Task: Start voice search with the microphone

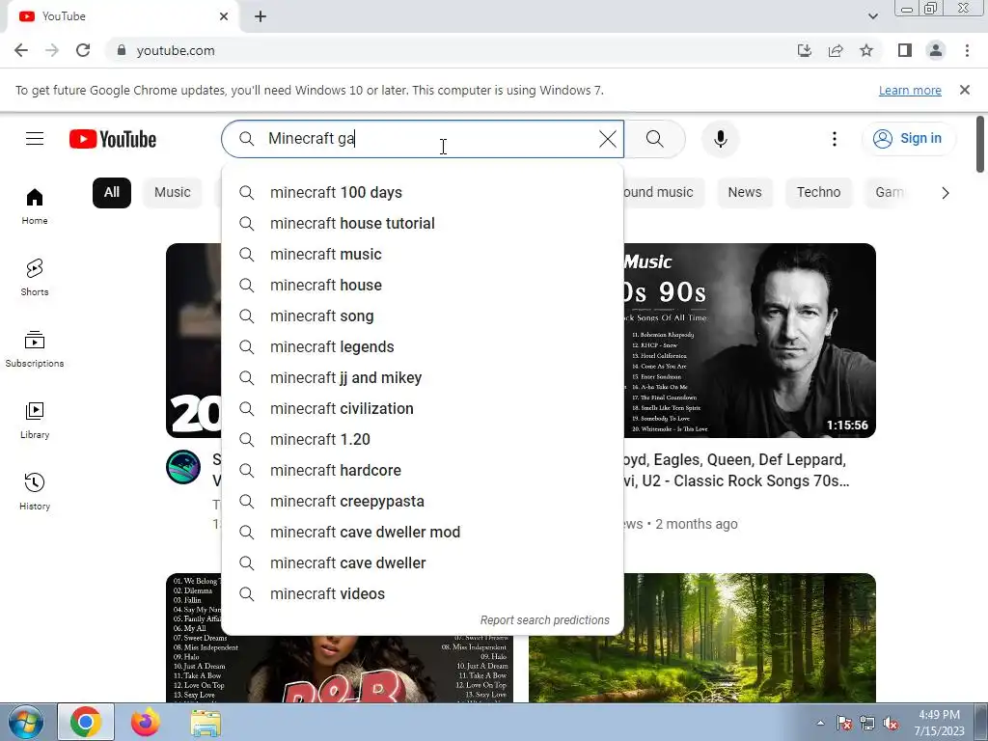Action: coord(720,139)
